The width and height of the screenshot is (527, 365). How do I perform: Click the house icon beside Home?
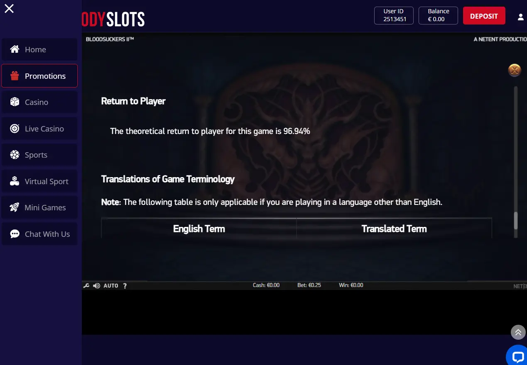(15, 49)
